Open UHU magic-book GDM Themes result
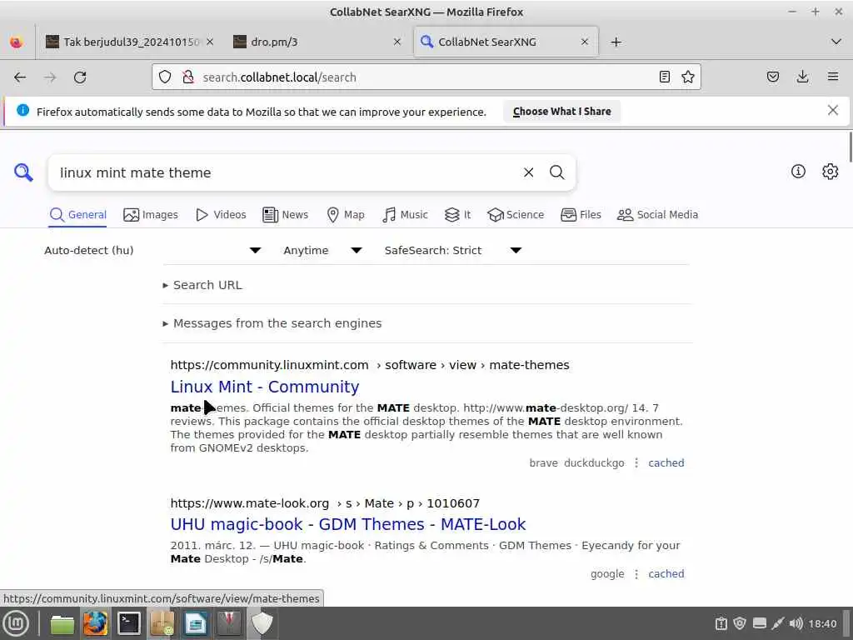Screen dimensions: 853x640 [x=347, y=524]
